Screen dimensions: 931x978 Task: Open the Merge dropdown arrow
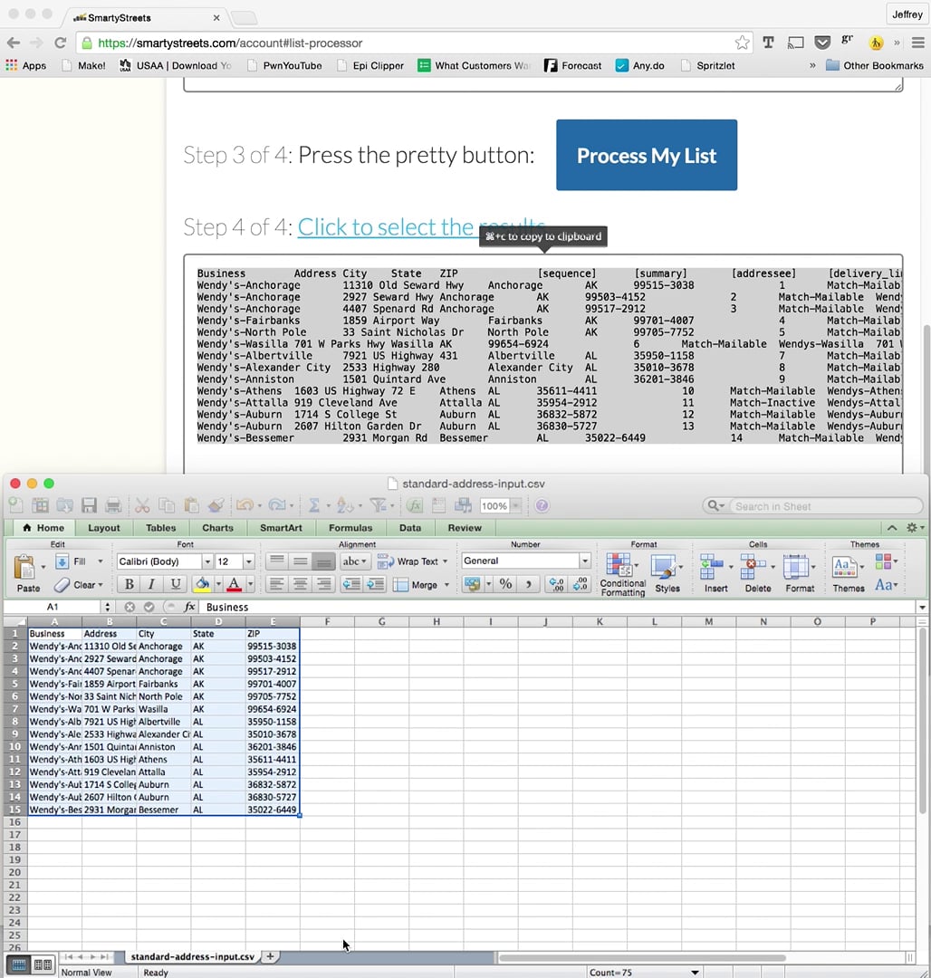pyautogui.click(x=446, y=585)
